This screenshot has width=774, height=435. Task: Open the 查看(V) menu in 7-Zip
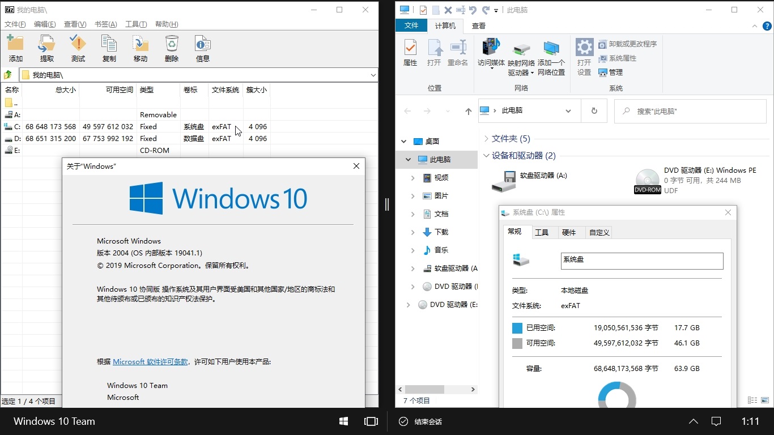75,24
